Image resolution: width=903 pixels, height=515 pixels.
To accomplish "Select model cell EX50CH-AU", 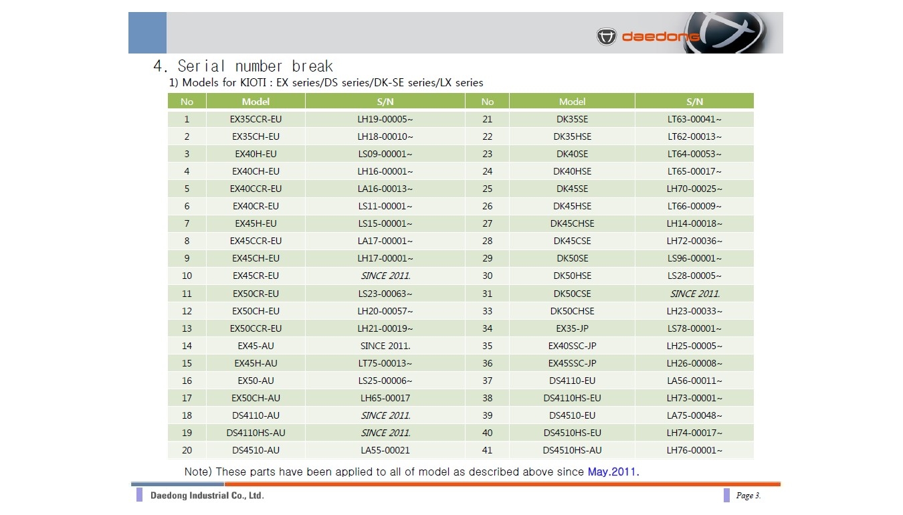I will pos(256,398).
